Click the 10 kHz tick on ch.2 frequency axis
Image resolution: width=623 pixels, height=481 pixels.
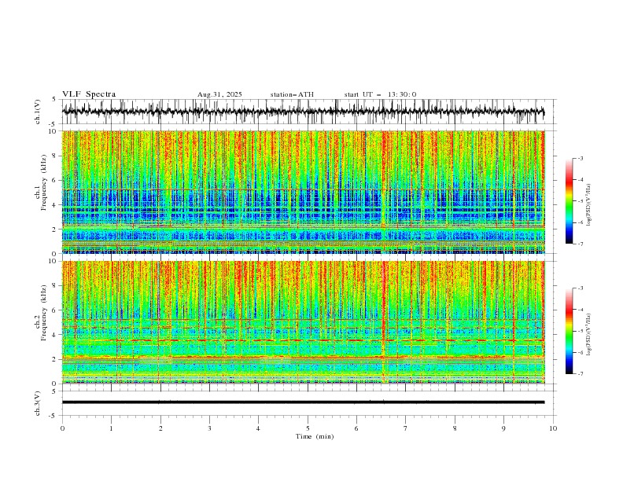tap(53, 261)
